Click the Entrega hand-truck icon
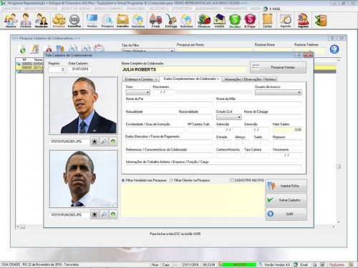Image resolution: width=358 pixels, height=268 pixels. 171,21
